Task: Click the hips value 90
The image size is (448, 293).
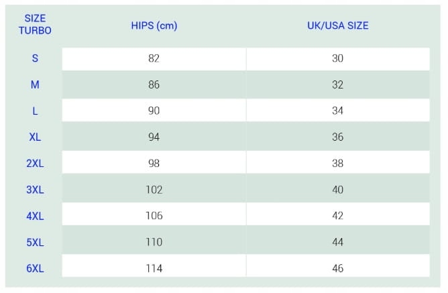Action: [x=154, y=111]
